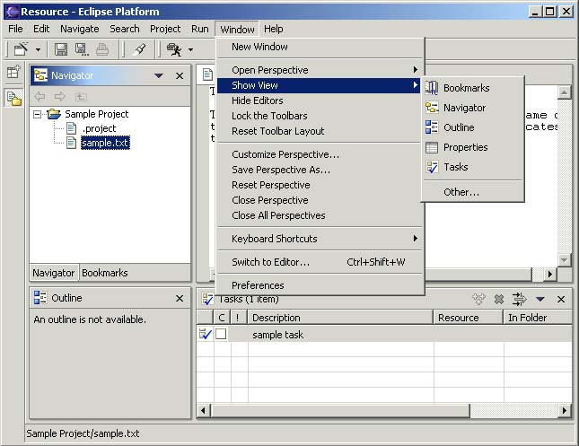Switch to the Bookmarks tab
Image resolution: width=579 pixels, height=446 pixels.
[105, 273]
